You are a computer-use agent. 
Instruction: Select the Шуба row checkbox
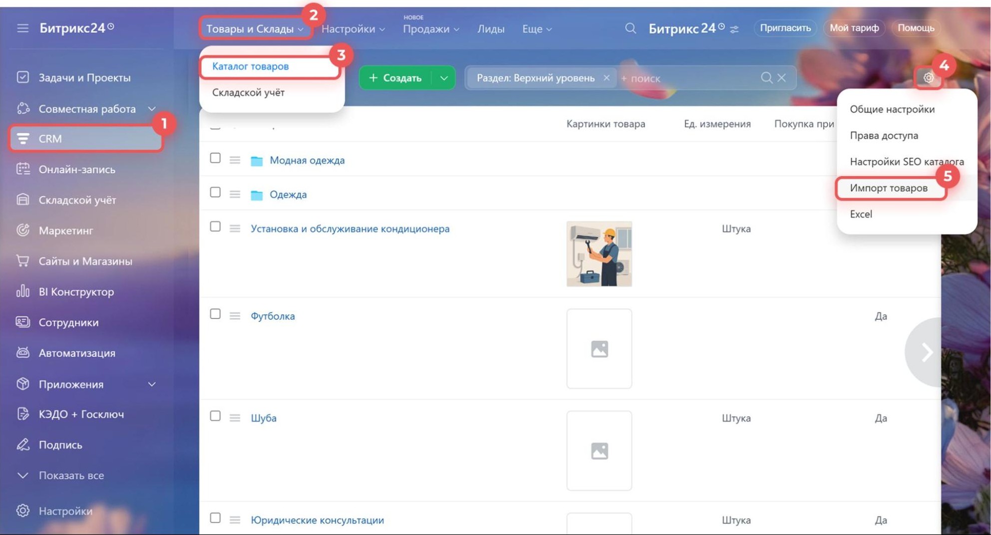coord(215,416)
